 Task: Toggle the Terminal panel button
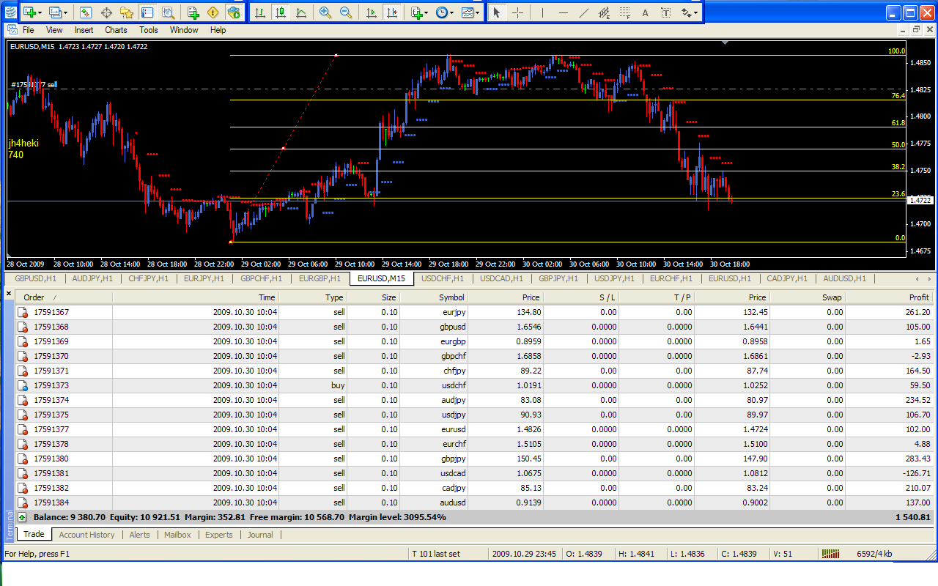(147, 12)
